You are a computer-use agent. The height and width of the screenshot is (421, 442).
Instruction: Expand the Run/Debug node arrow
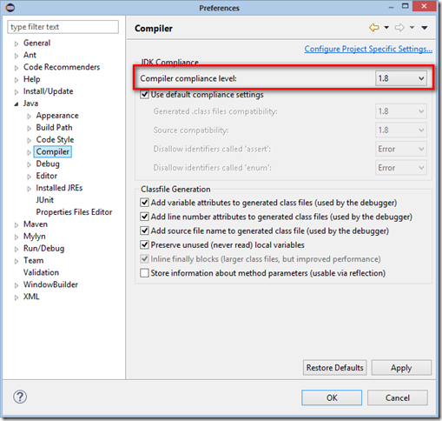pyautogui.click(x=16, y=249)
